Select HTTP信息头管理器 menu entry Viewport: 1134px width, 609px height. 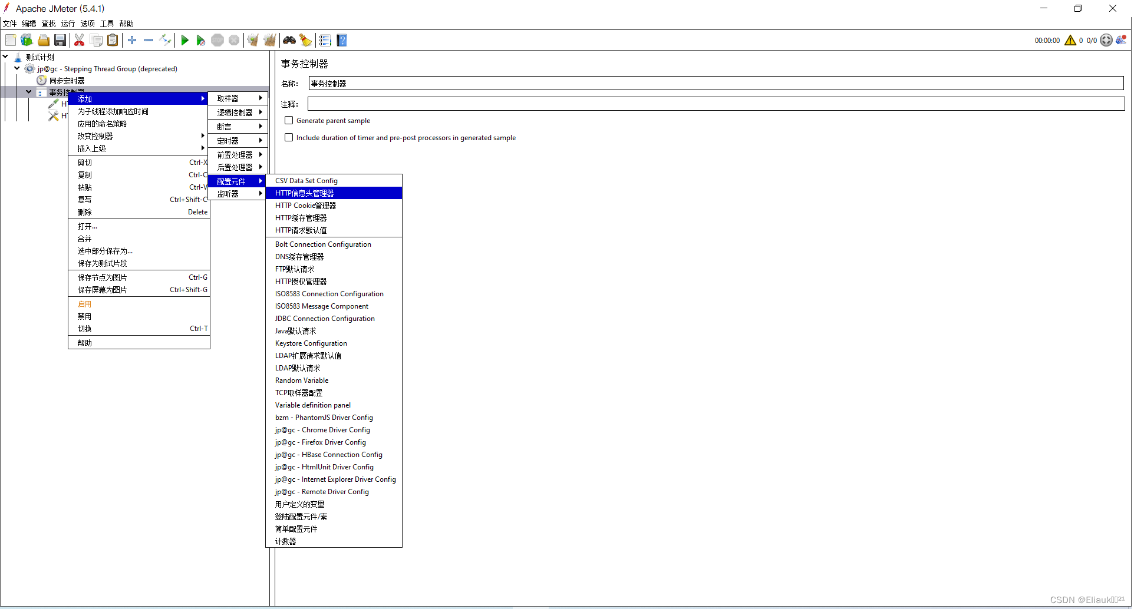[334, 193]
